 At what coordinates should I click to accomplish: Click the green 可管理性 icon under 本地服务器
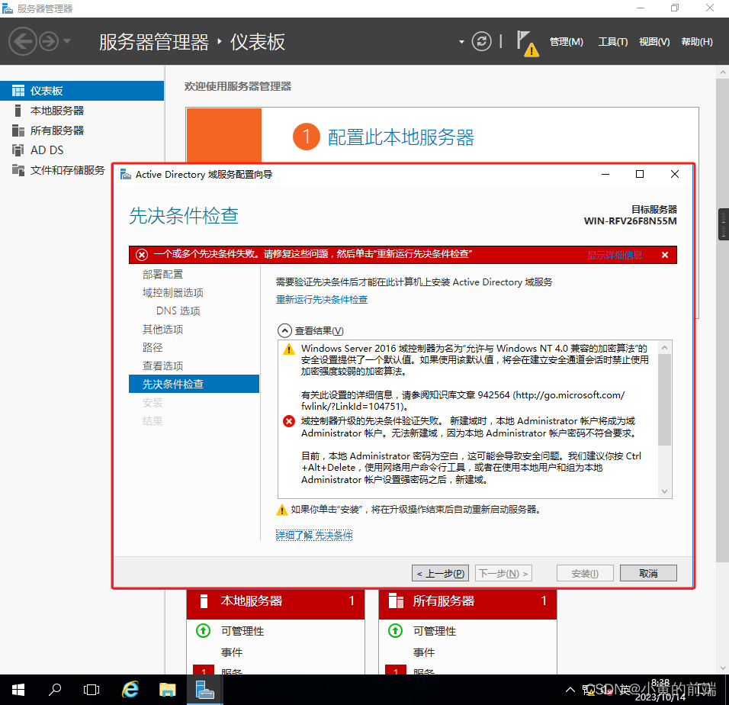[203, 630]
